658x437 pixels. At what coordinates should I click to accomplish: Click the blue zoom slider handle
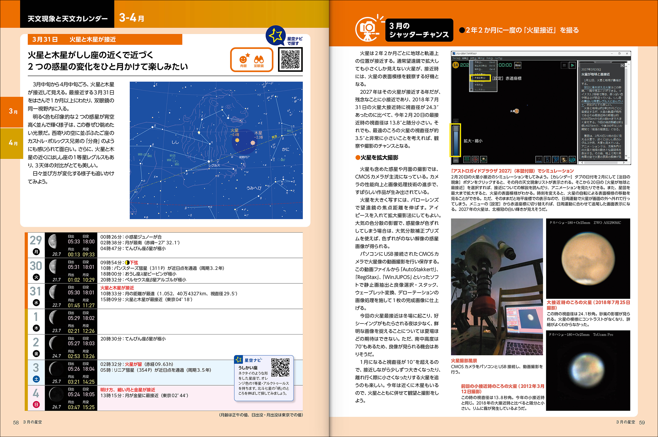(456, 129)
